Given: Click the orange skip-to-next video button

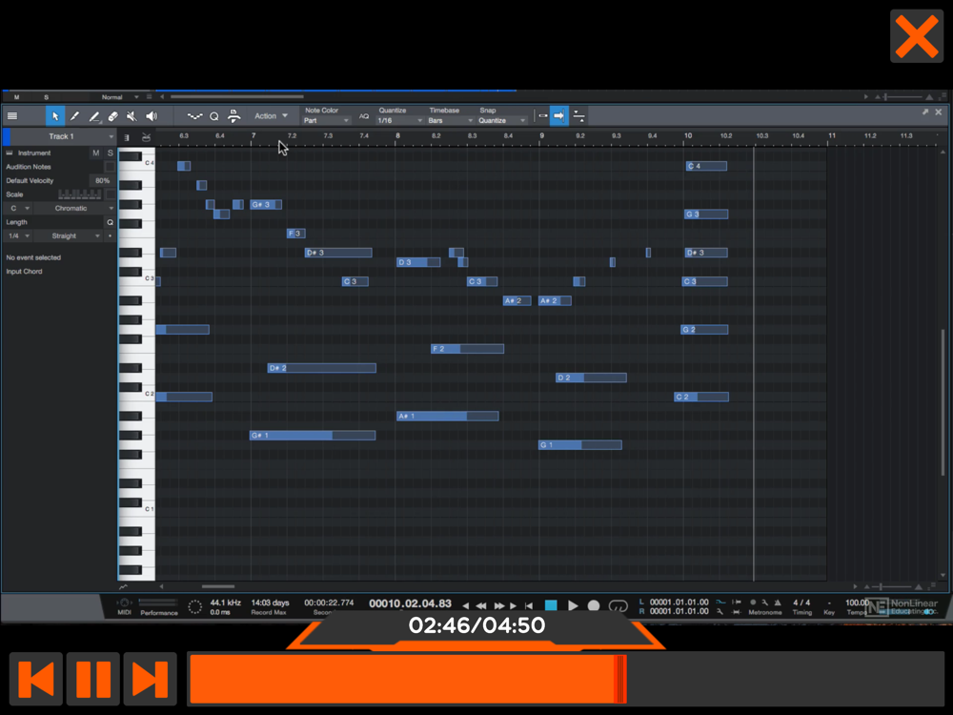Looking at the screenshot, I should tap(151, 679).
